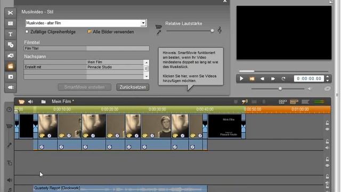
Task: Open the frame grab tool
Action: (10, 55)
